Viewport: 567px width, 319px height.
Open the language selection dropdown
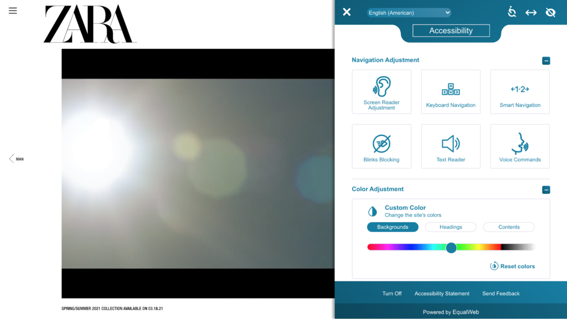tap(409, 12)
